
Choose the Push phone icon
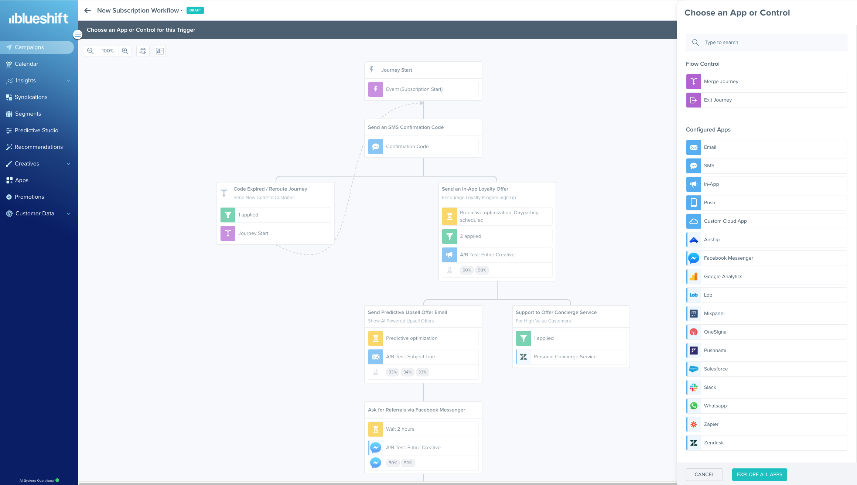tap(694, 203)
